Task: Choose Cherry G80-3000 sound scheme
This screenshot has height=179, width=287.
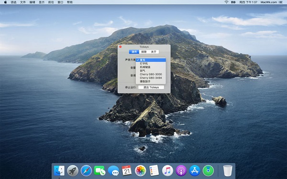Action: (151, 74)
